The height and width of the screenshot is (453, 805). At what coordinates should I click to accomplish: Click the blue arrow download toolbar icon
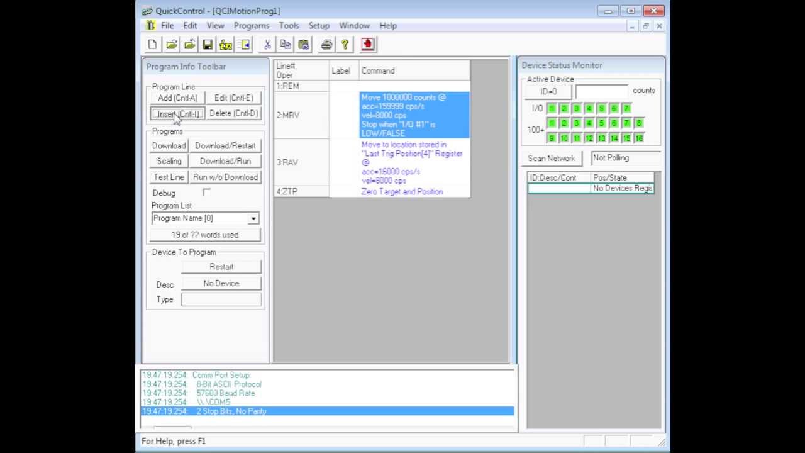tap(244, 44)
